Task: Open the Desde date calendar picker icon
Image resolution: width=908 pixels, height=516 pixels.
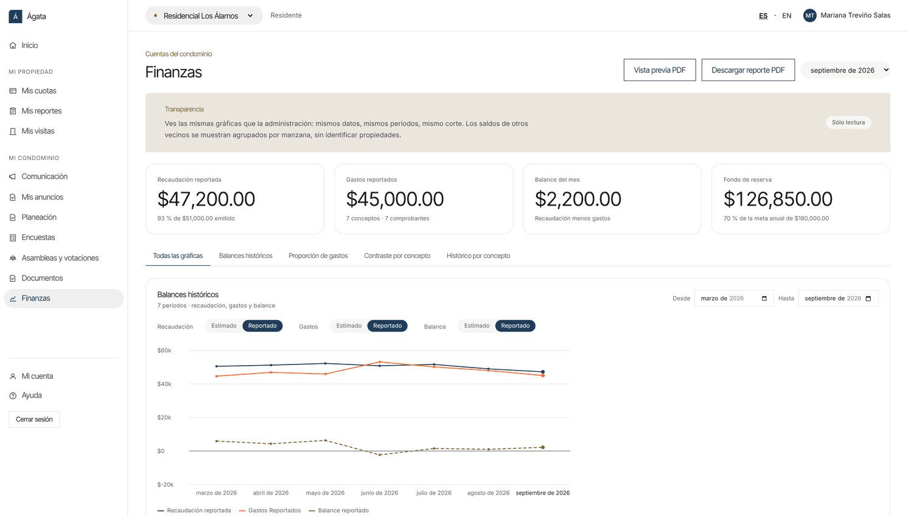Action: tap(764, 298)
